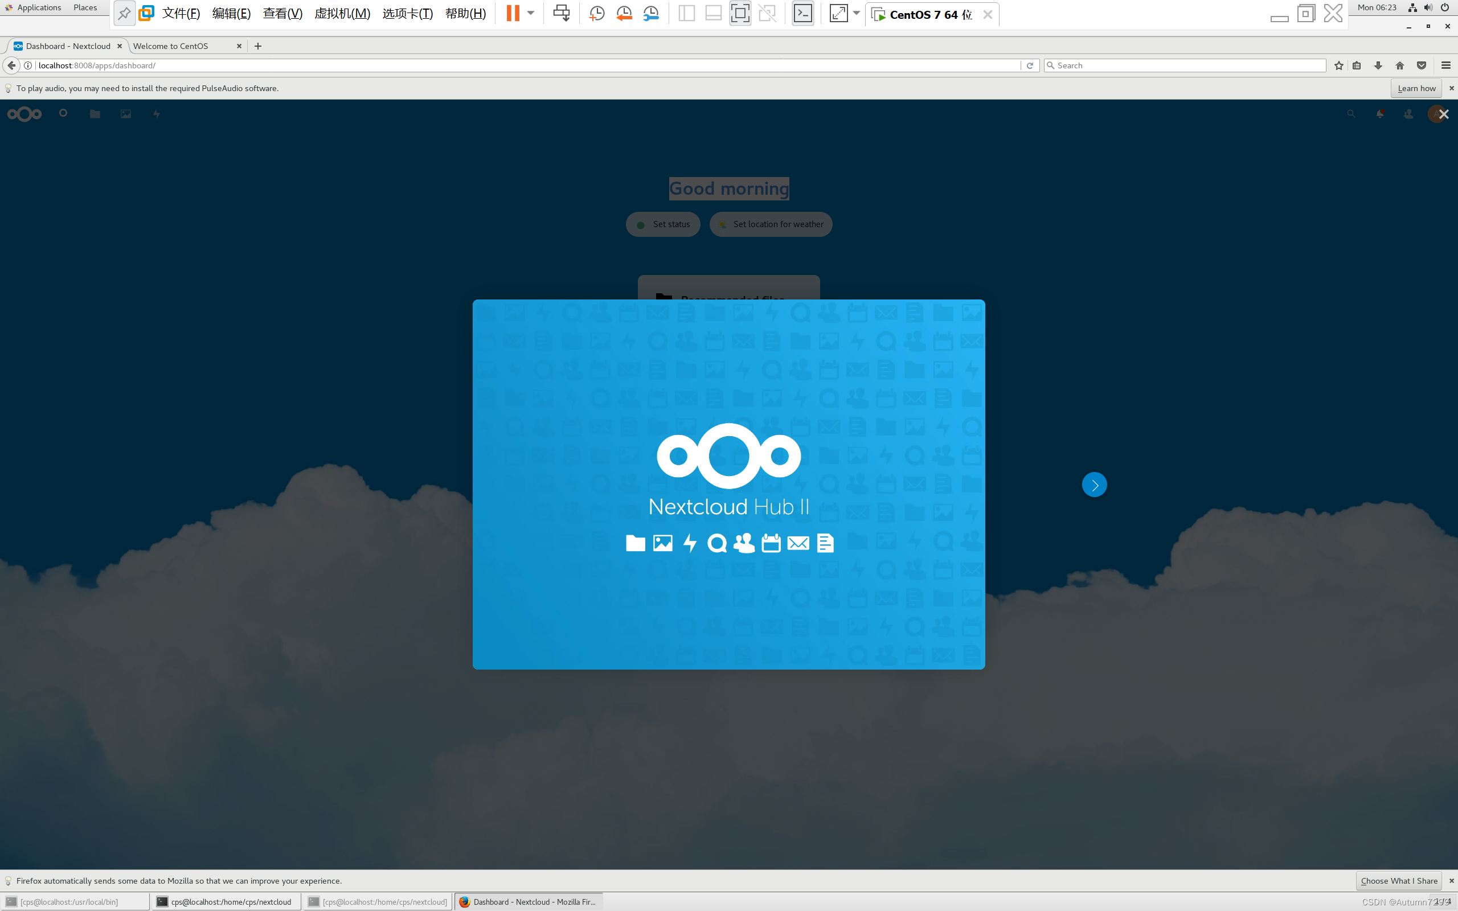Open the 虚拟机(M) menu
This screenshot has width=1458, height=911.
click(342, 13)
